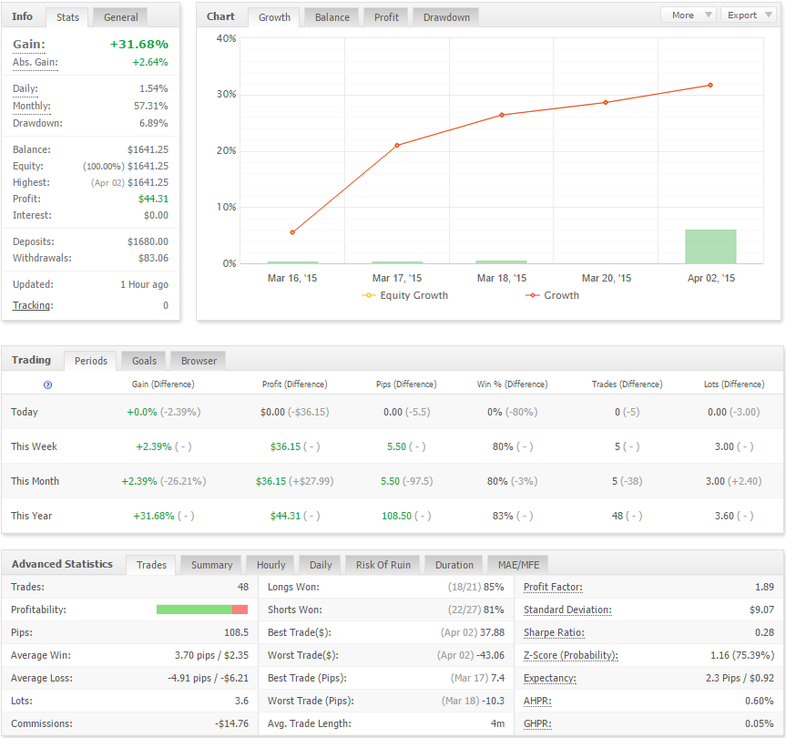The width and height of the screenshot is (786, 738).
Task: Select the Profit chart tab
Action: click(x=386, y=17)
